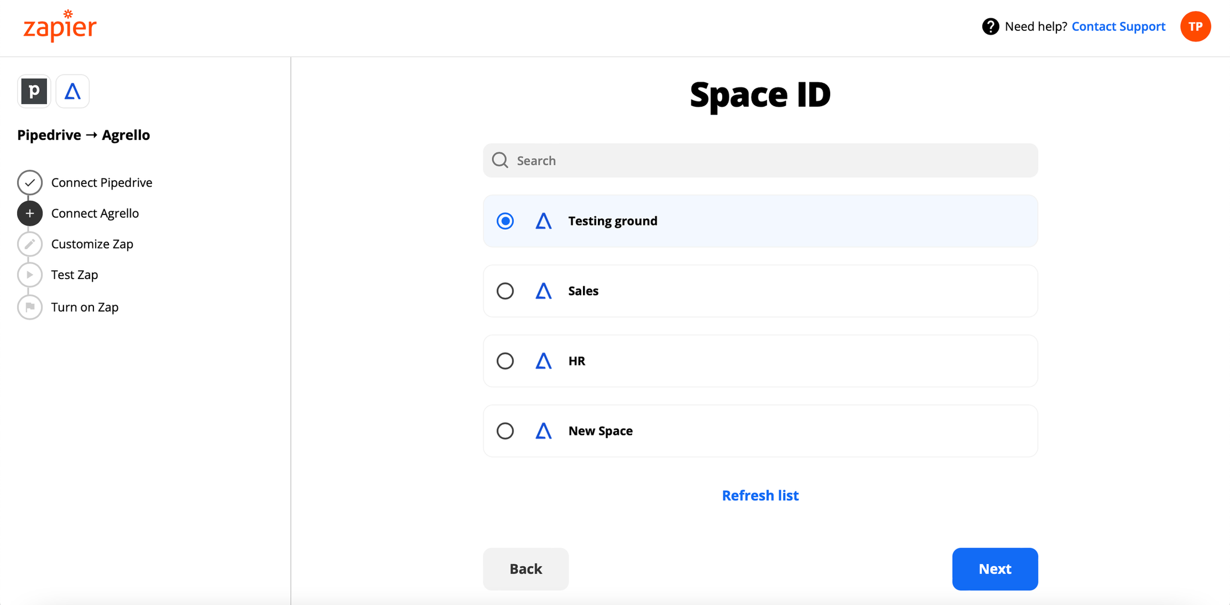Click Agrello icon next to Testing ground
Image resolution: width=1230 pixels, height=605 pixels.
[544, 221]
